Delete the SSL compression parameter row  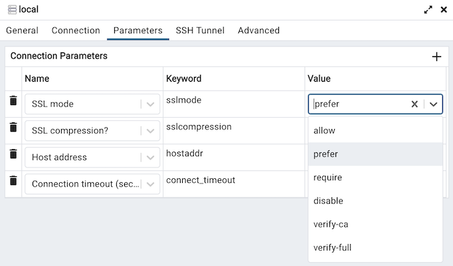click(13, 127)
